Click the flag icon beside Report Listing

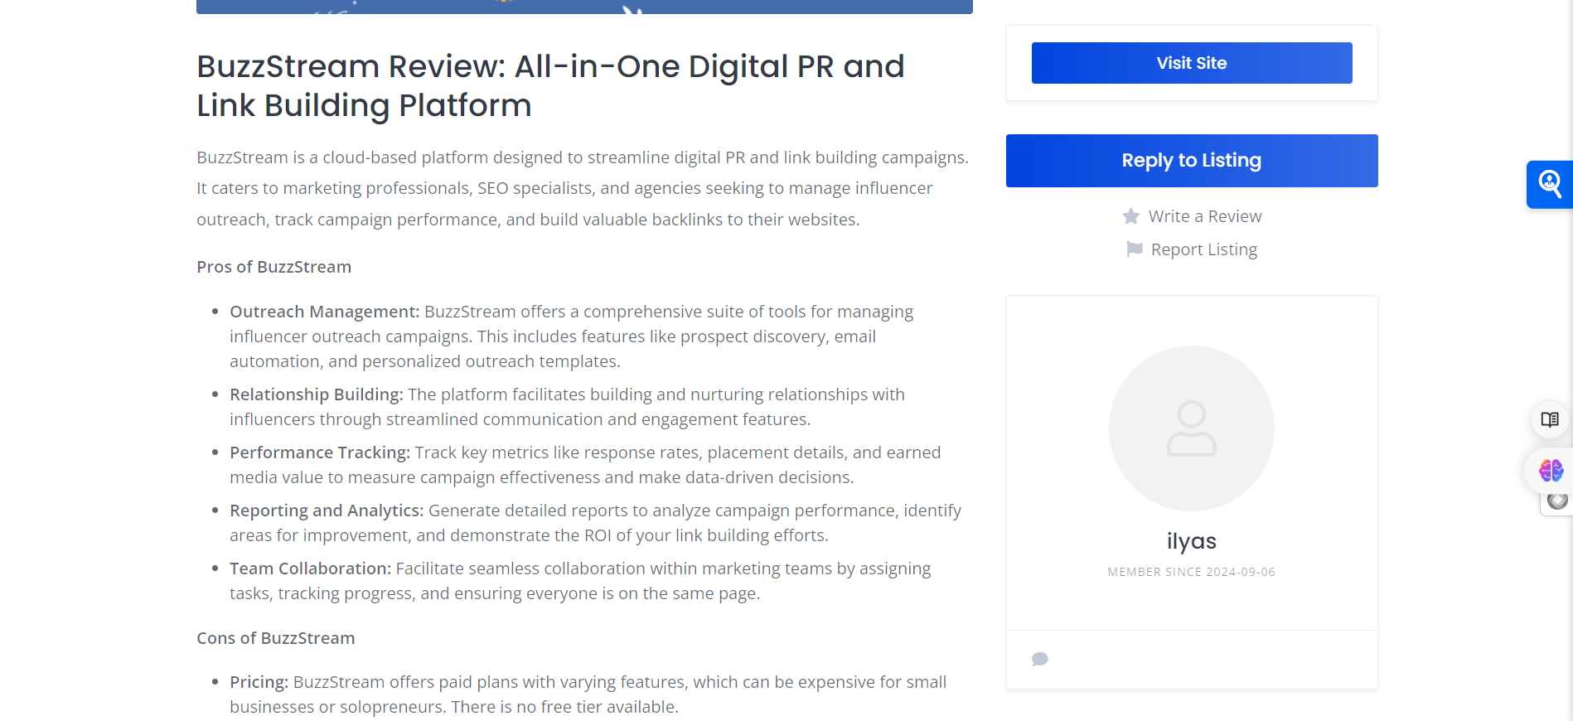[1134, 249]
